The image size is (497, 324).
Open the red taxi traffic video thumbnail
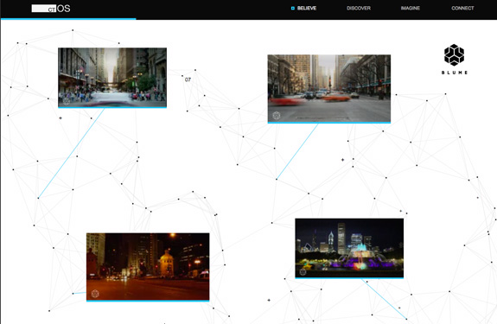(329, 89)
